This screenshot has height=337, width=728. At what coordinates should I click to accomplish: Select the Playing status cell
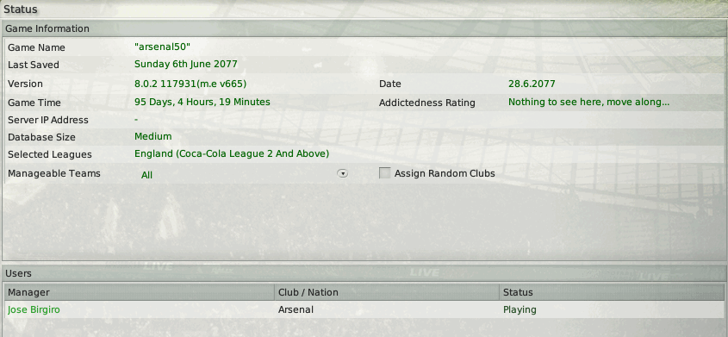click(520, 309)
